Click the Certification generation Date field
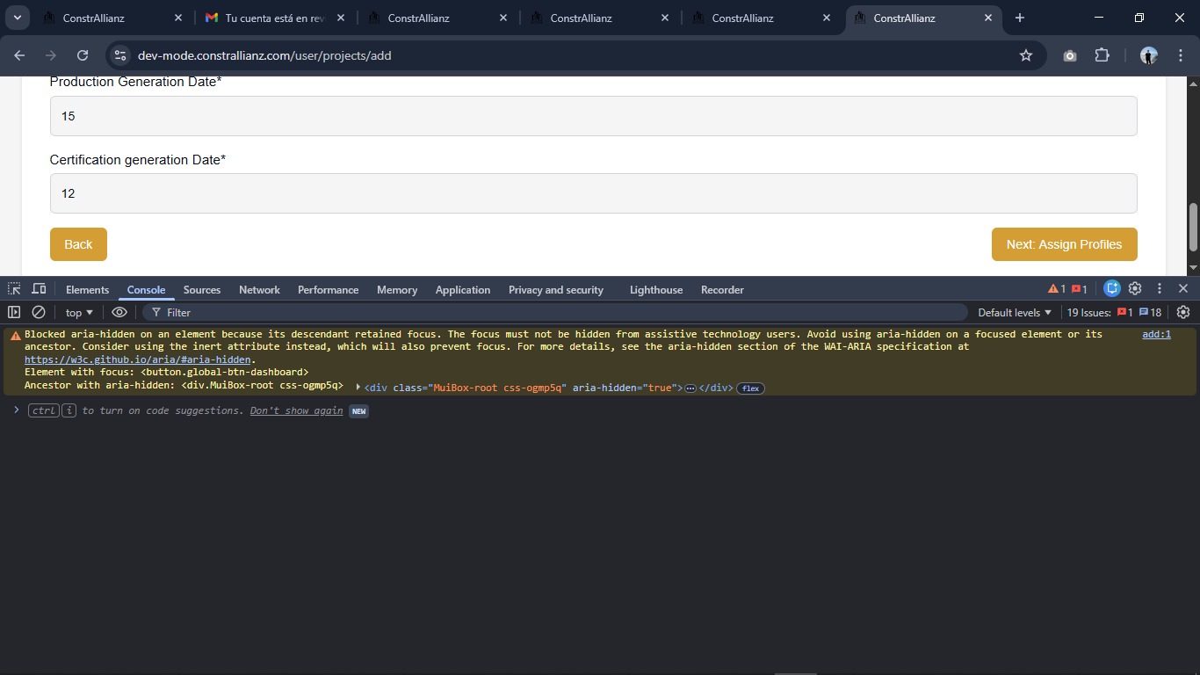 593,193
